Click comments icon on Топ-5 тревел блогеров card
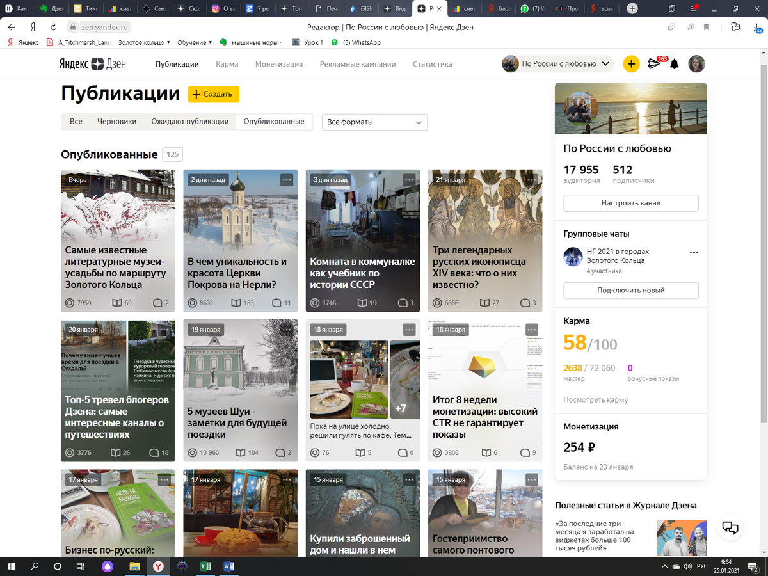Screen dimensions: 768x576 (x=154, y=452)
